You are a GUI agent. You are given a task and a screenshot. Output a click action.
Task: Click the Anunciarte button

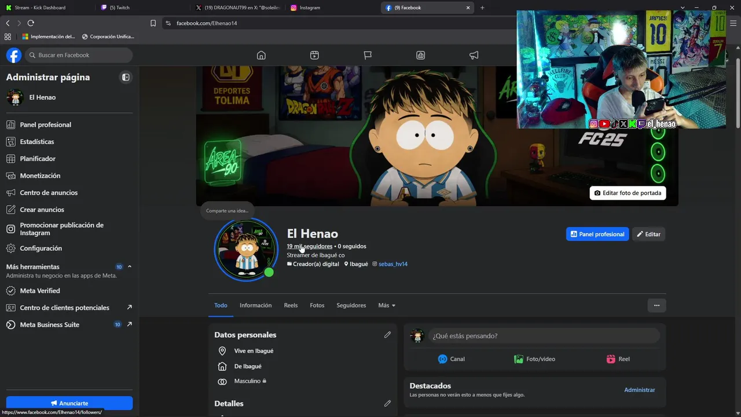click(x=69, y=403)
